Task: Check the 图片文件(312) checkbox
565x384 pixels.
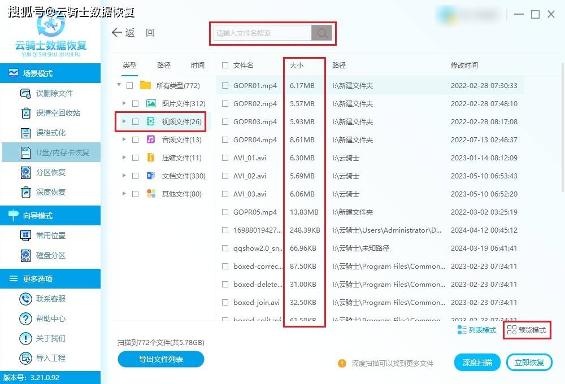Action: [136, 104]
